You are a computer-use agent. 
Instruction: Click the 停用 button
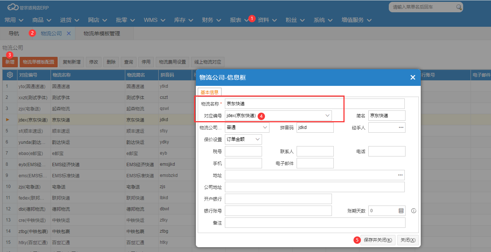(146, 62)
